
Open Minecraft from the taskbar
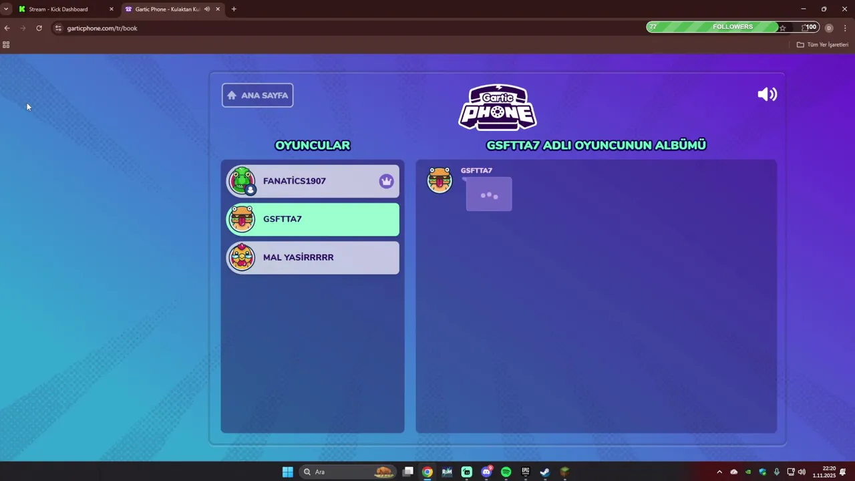564,472
